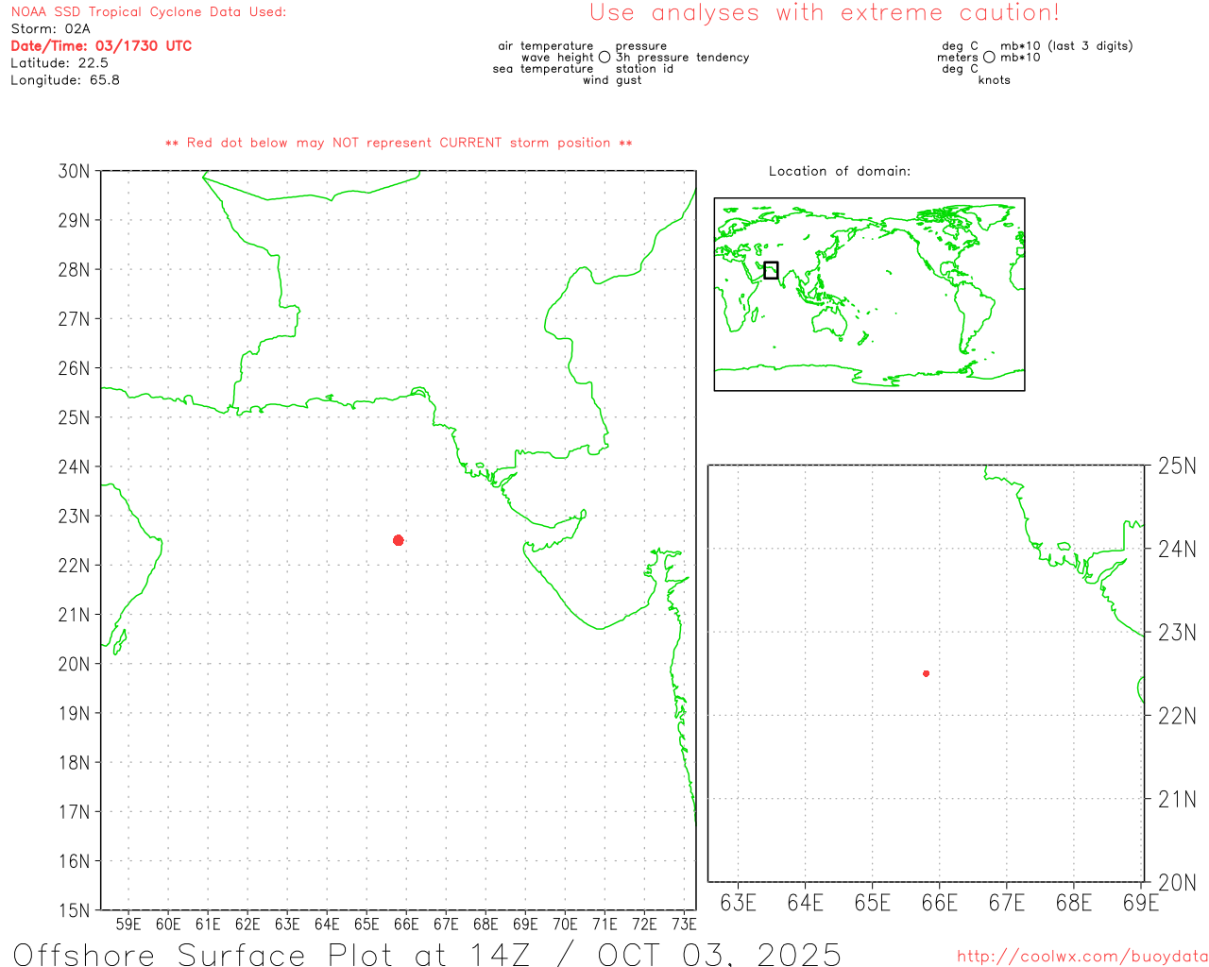The height and width of the screenshot is (967, 1209).
Task: Click the red storm dot on the large map
Action: 399,540
